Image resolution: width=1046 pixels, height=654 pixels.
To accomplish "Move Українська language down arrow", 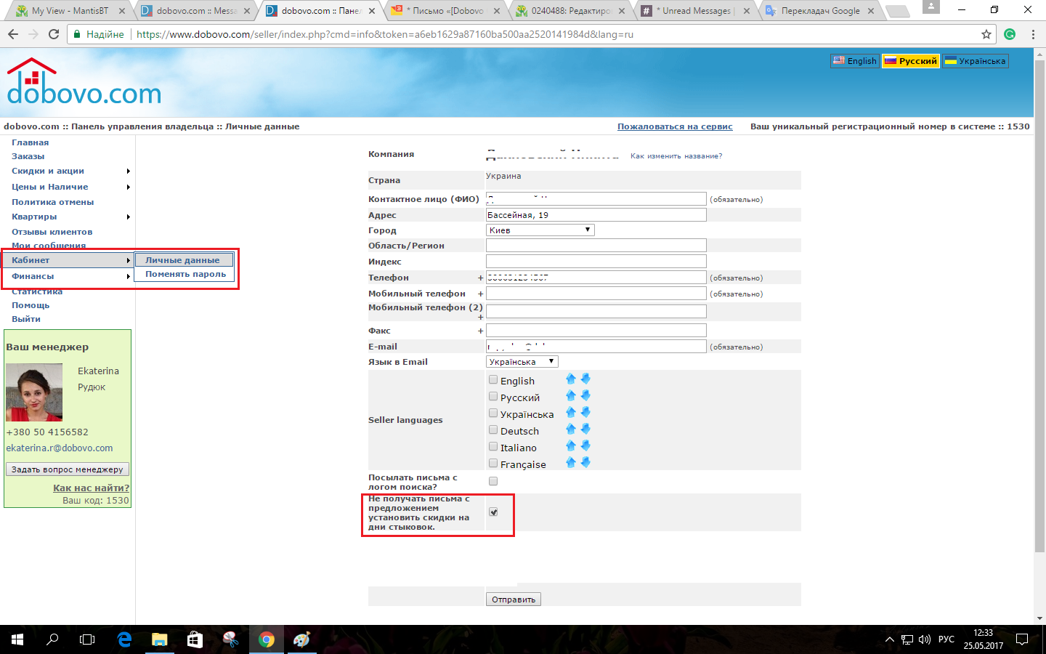I will (585, 412).
